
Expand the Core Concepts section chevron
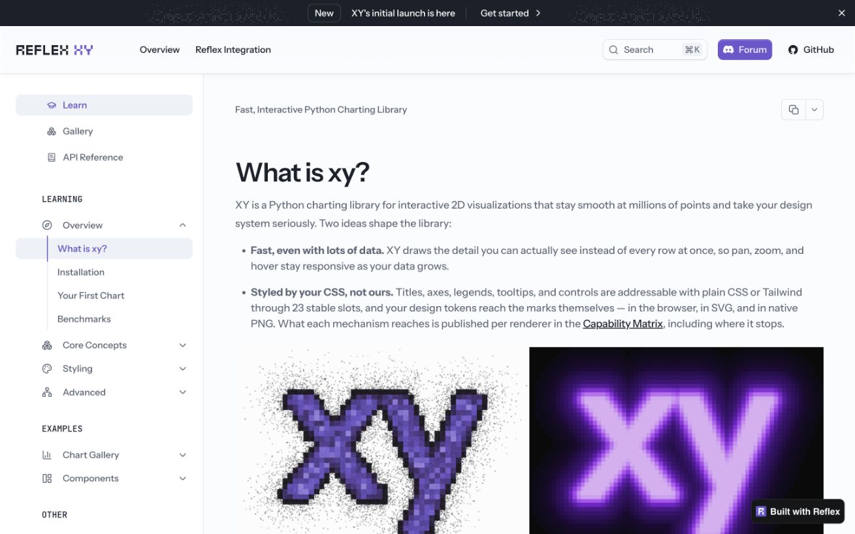(x=183, y=345)
